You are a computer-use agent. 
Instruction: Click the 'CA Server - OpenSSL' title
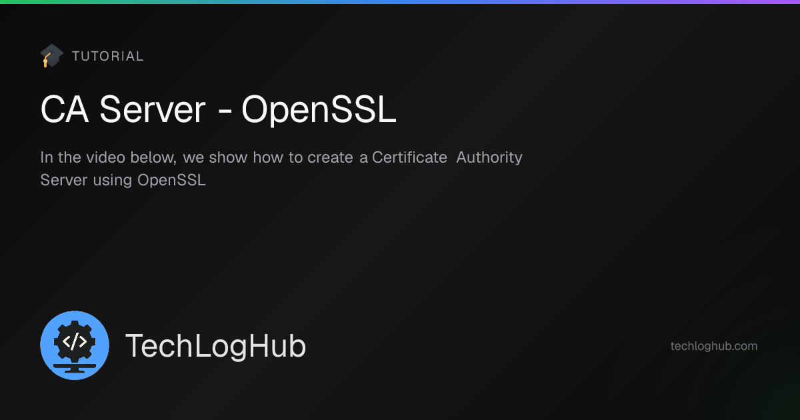click(x=219, y=110)
